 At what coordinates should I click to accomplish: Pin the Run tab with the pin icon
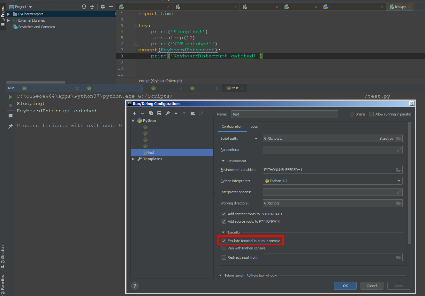pos(10,126)
